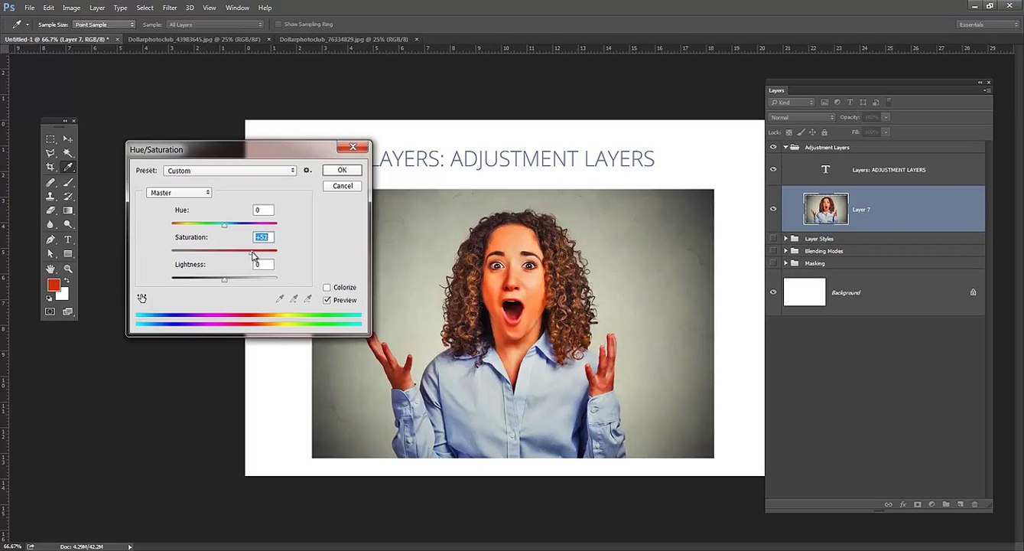Screen dimensions: 1024x551
Task: Expand the Layer Styles group
Action: [785, 239]
